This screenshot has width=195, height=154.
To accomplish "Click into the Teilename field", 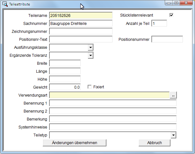I will 81,15.
